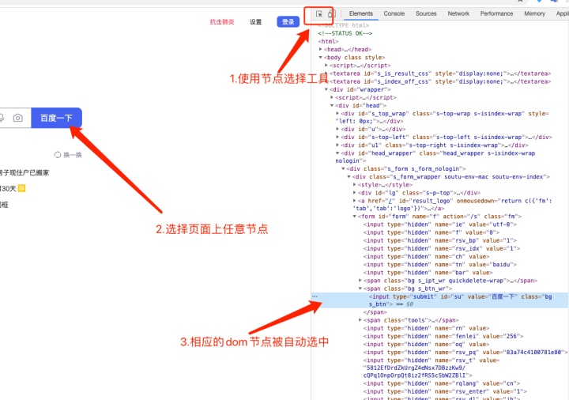Click the 百度一下 search button
Screen dimensions: 569x400
56,118
